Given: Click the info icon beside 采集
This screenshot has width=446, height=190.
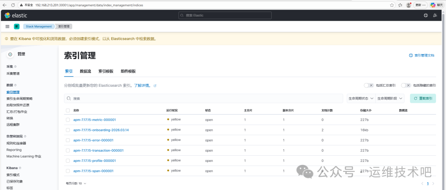Looking at the screenshot, I should tap(15, 66).
